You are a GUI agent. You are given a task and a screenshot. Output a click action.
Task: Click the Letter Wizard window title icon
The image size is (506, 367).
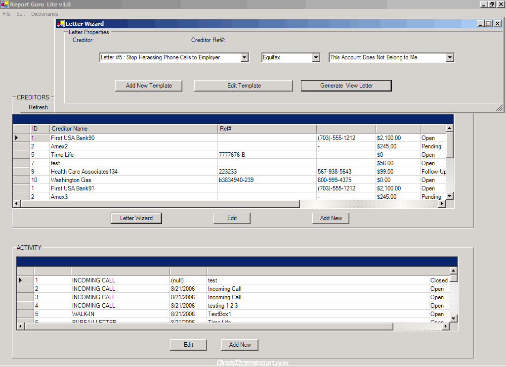[61, 24]
